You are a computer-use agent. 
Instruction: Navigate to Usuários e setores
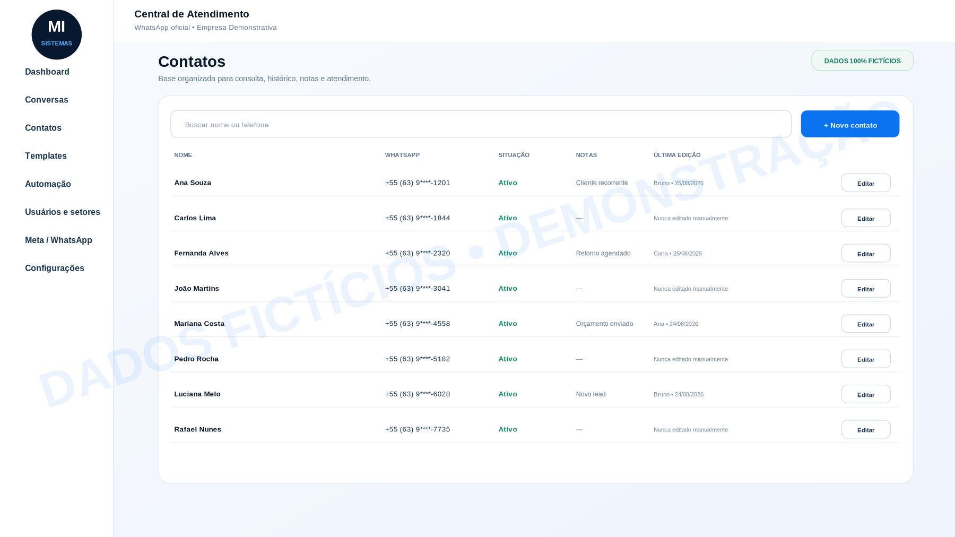[63, 212]
